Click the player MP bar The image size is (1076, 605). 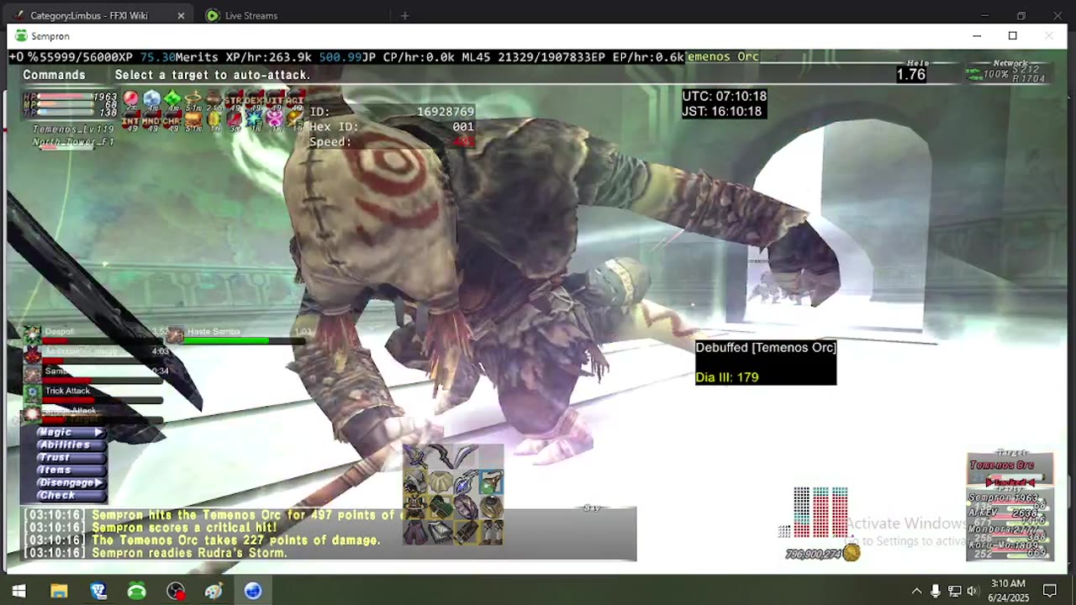pos(66,103)
